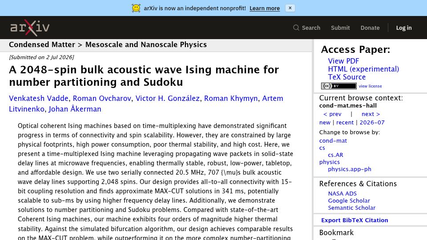Open author Victor H. González
This screenshot has height=240, width=427.
coord(168,98)
